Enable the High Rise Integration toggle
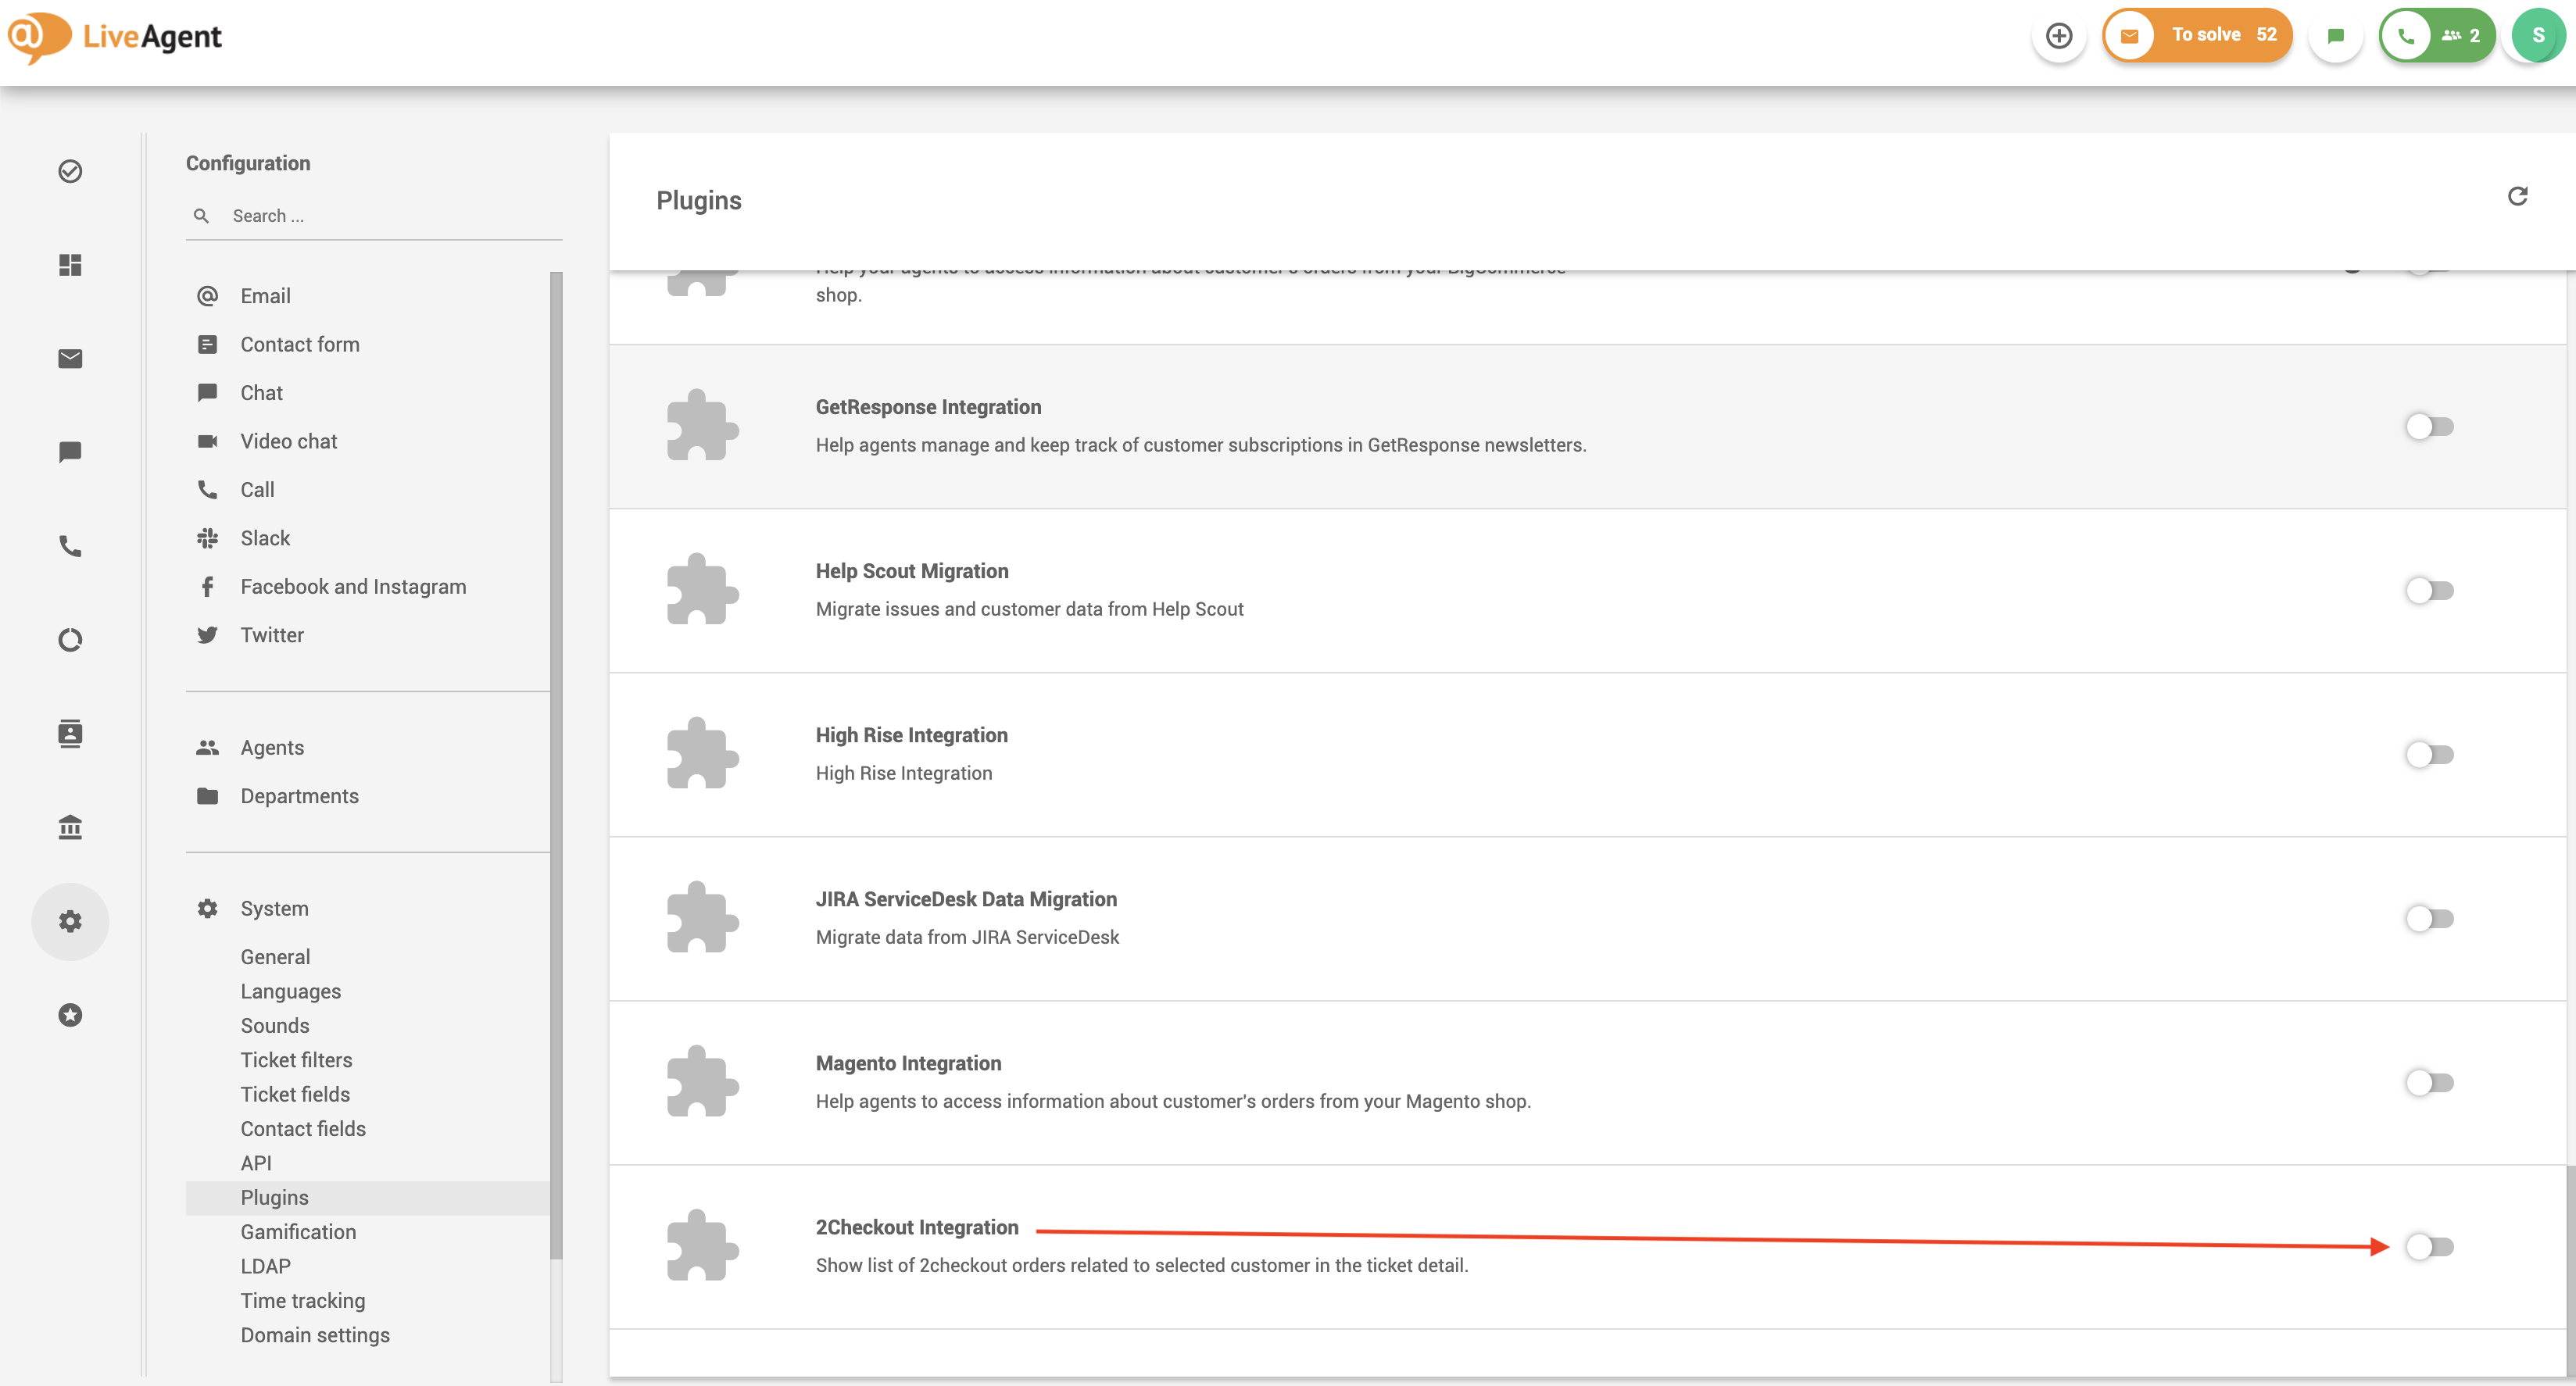The image size is (2576, 1386). [x=2429, y=755]
